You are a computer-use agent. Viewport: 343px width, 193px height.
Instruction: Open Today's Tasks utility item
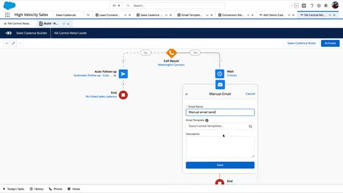pyautogui.click(x=13, y=189)
